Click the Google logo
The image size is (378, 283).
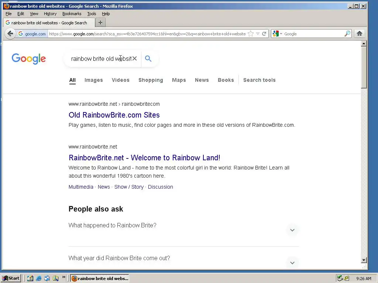pos(29,59)
